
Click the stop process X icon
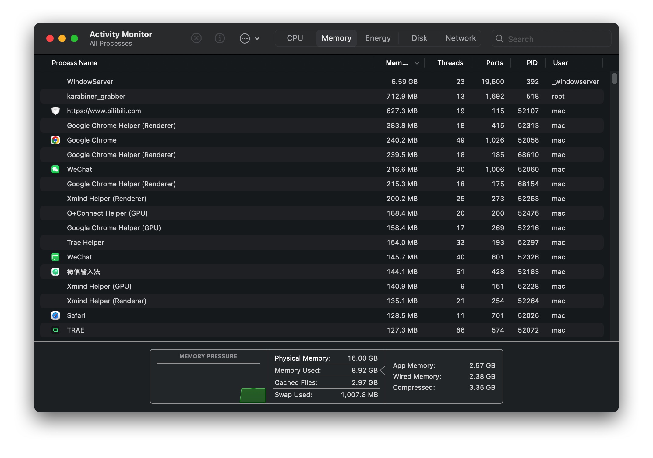[196, 38]
